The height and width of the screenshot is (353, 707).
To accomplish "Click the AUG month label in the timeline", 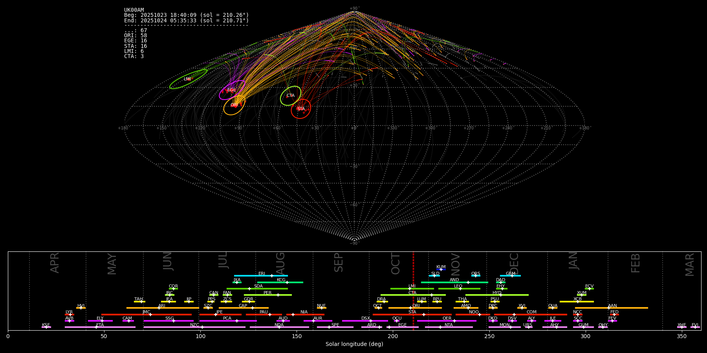I will (x=280, y=264).
